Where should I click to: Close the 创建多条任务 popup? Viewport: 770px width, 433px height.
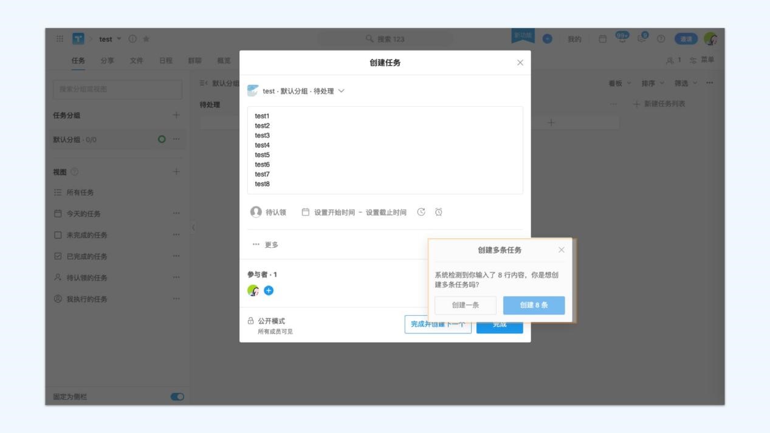point(561,250)
